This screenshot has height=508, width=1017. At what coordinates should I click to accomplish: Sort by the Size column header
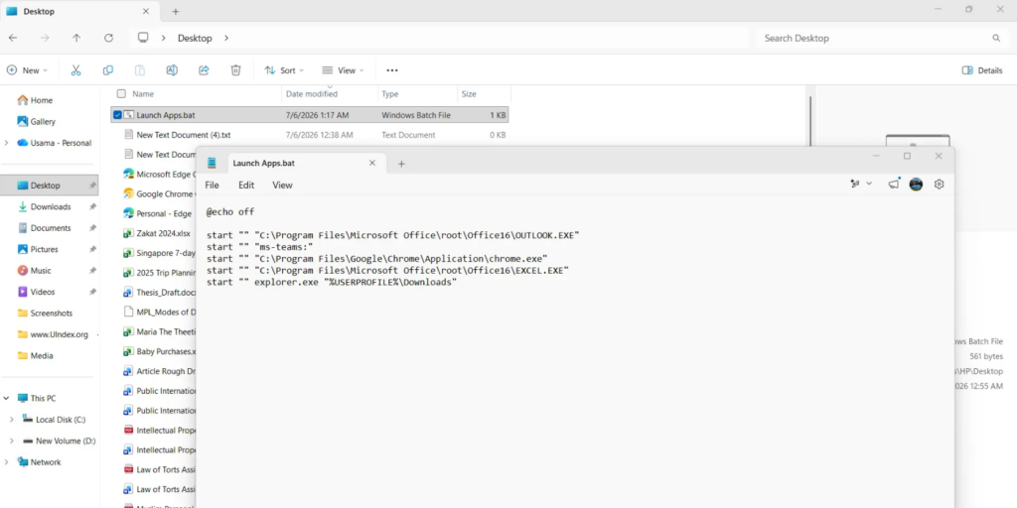469,94
